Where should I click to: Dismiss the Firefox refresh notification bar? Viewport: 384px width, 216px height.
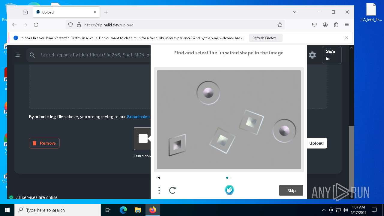click(346, 38)
